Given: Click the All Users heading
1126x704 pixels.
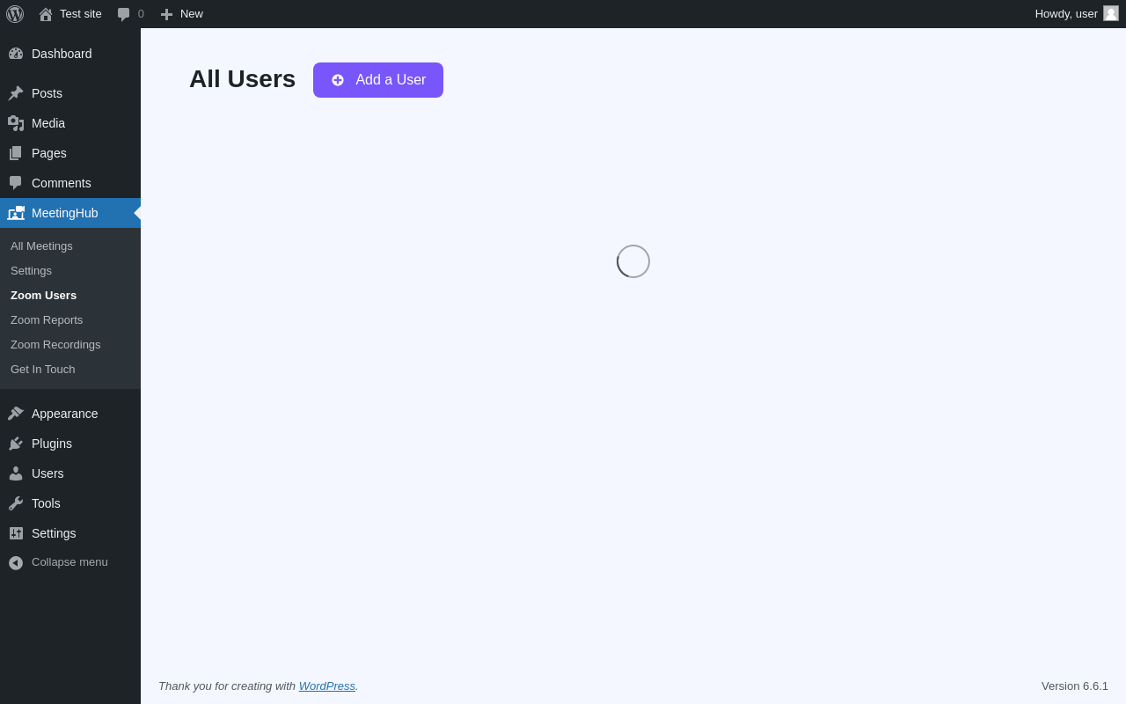Looking at the screenshot, I should 242,79.
